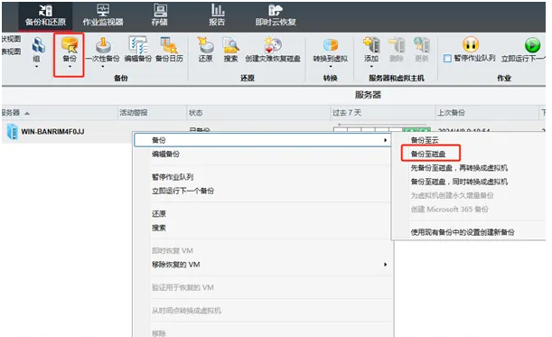Click the 一次性备份 icon

(x=103, y=45)
